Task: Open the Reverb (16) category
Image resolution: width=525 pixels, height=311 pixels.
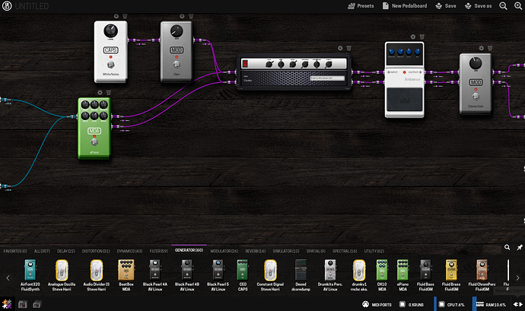Action: click(256, 251)
